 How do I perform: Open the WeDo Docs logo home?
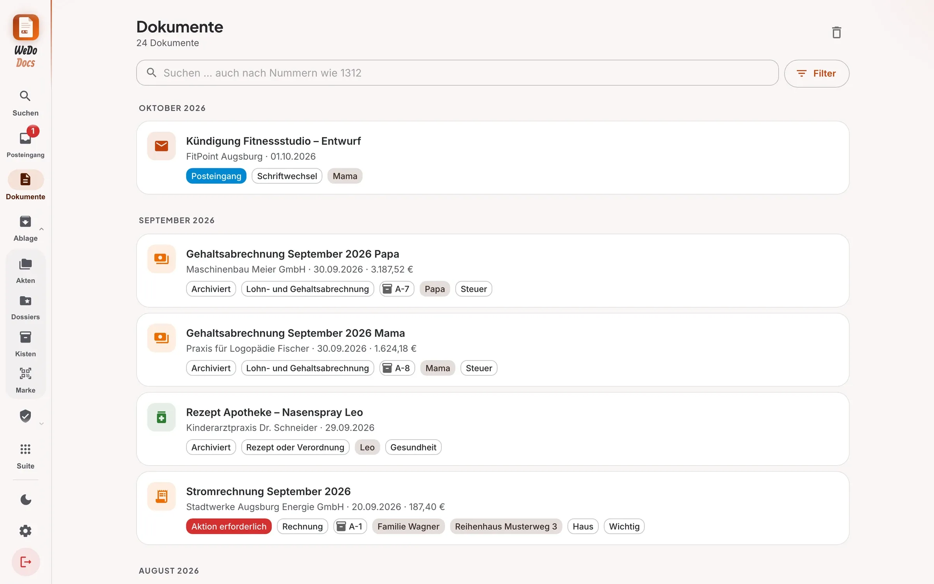tap(26, 41)
